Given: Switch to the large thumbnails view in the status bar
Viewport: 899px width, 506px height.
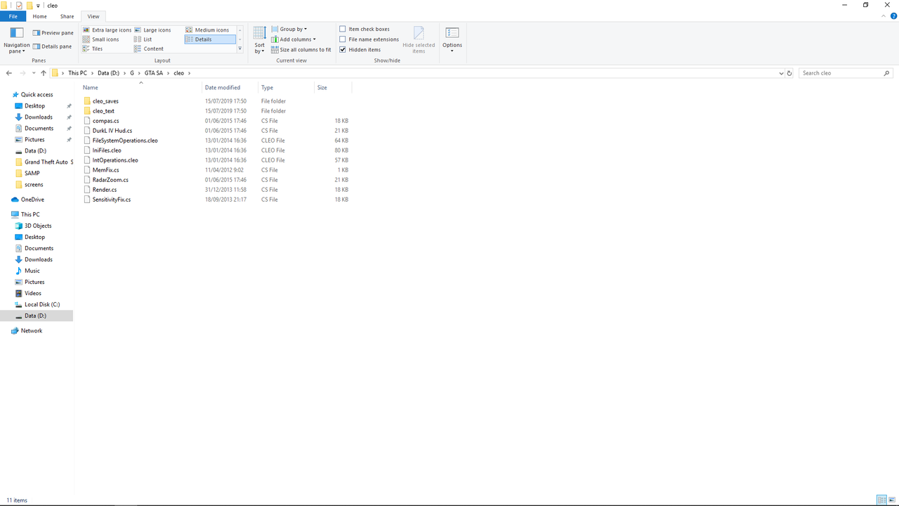Looking at the screenshot, I should [892, 500].
